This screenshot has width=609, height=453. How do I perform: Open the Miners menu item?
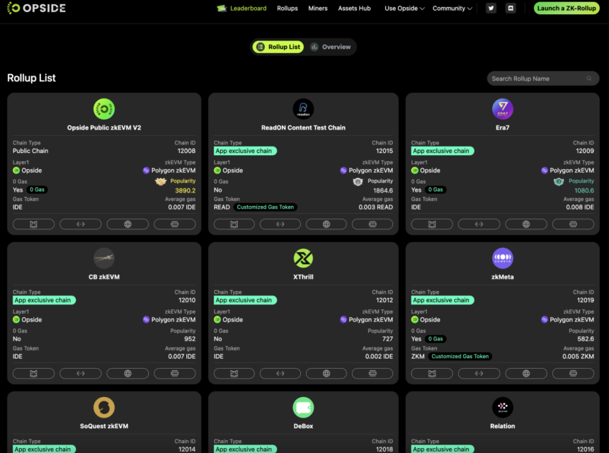pos(318,8)
